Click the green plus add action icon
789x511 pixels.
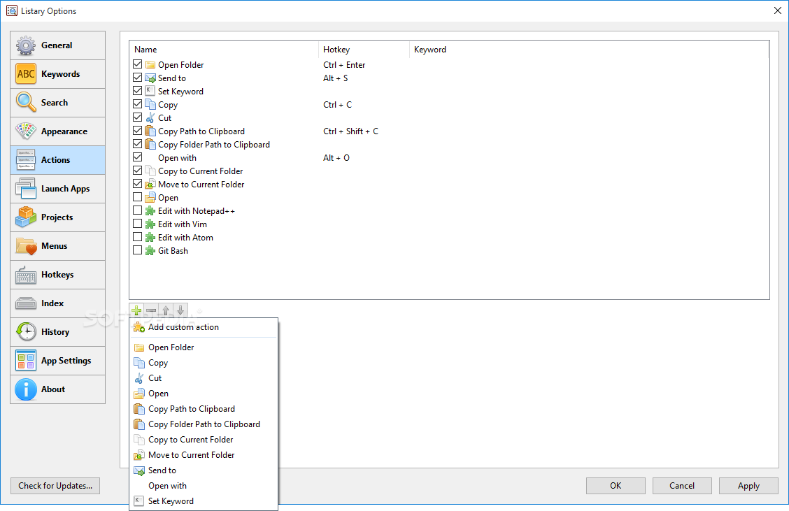[136, 310]
